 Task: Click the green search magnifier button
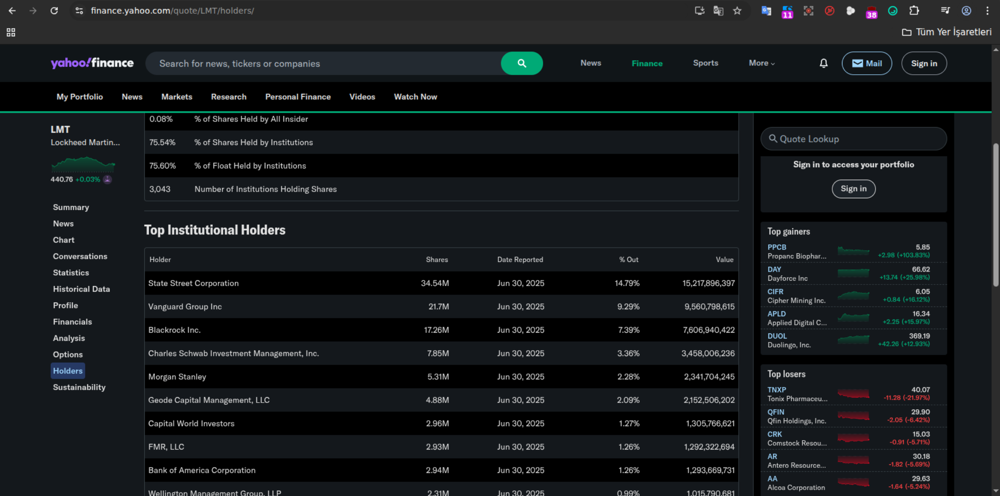pyautogui.click(x=521, y=63)
